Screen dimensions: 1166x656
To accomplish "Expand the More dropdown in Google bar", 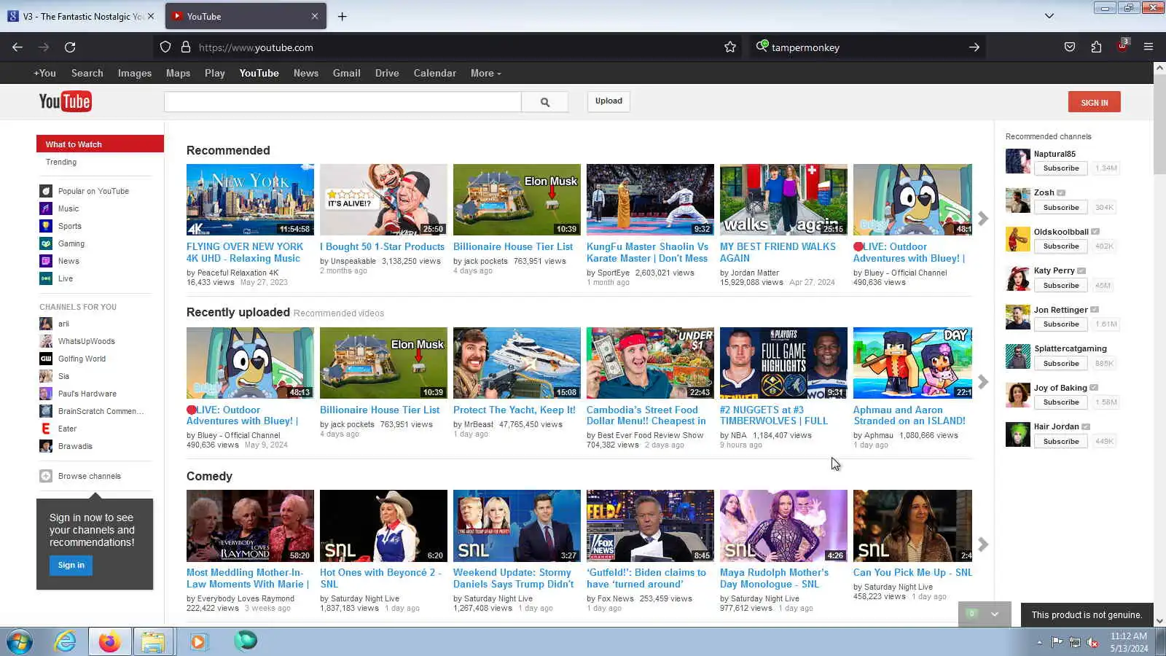I will pos(485,73).
